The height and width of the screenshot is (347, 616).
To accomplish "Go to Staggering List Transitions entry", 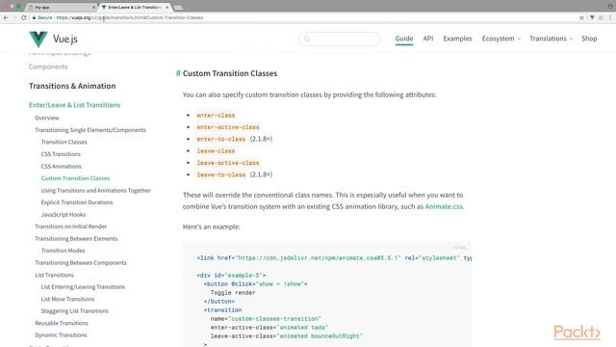I will 74,310.
